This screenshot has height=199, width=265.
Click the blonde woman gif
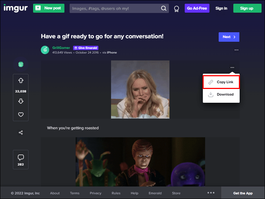(x=140, y=89)
